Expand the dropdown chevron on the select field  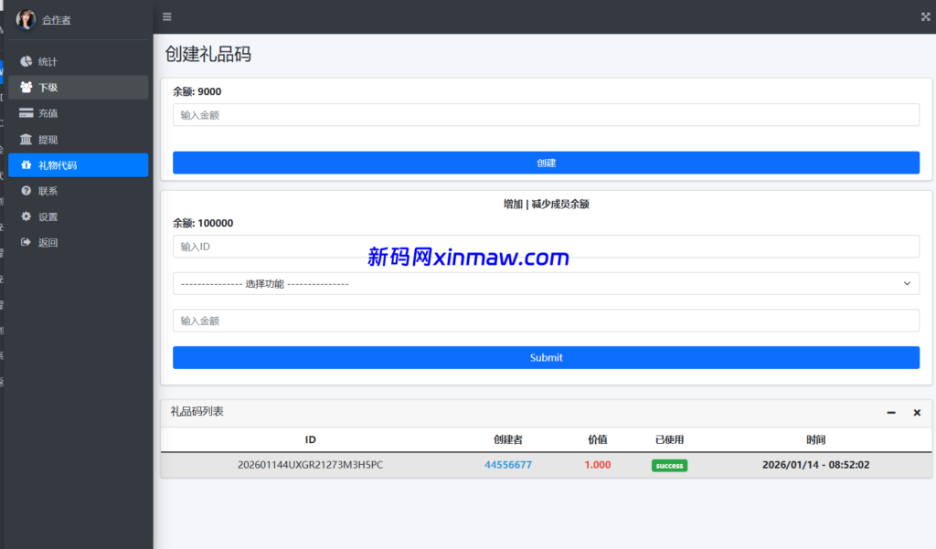coord(908,283)
